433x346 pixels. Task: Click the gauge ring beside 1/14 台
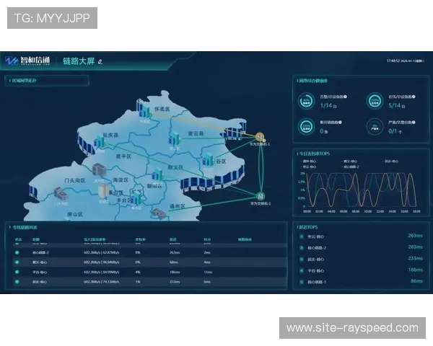click(x=306, y=101)
